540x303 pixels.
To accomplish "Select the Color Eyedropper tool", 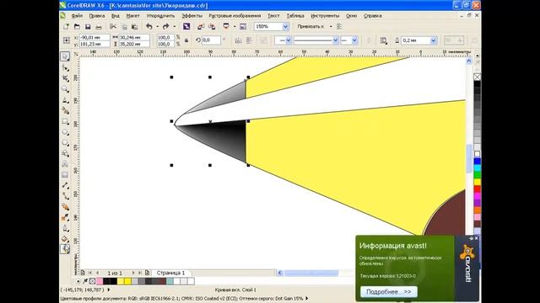I will point(65,217).
